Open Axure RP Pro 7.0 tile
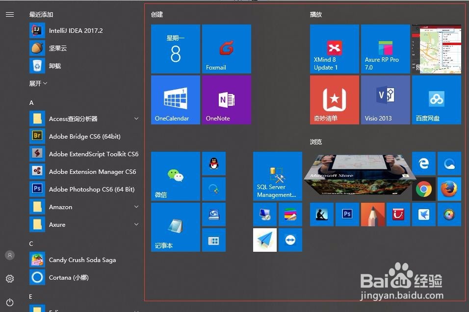The width and height of the screenshot is (469, 312). click(x=385, y=49)
